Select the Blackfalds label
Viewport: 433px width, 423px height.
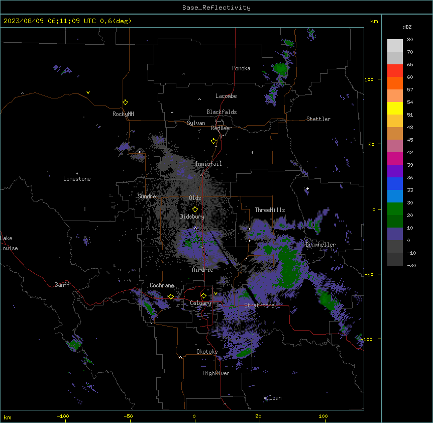click(x=222, y=112)
